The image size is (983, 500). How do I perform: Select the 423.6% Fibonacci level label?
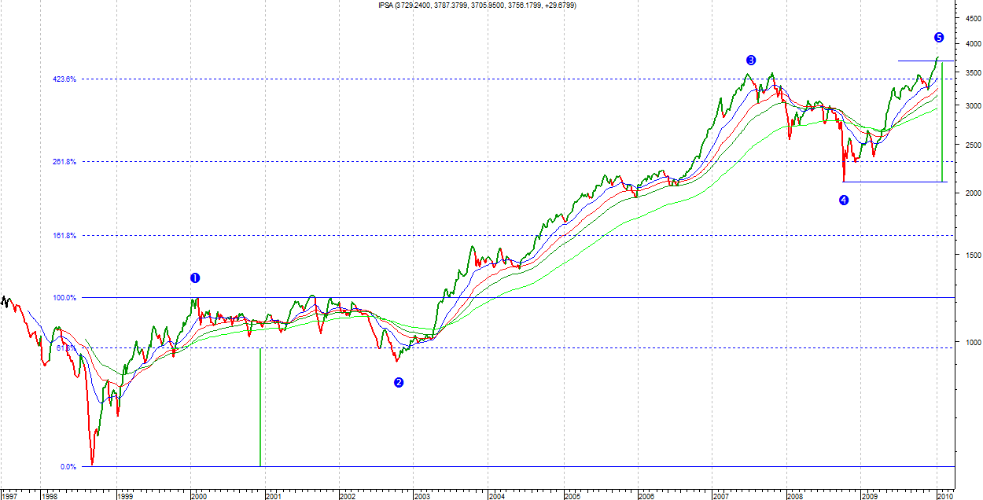tap(64, 79)
